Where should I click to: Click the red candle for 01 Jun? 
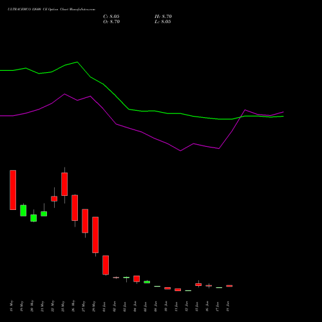click(106, 265)
